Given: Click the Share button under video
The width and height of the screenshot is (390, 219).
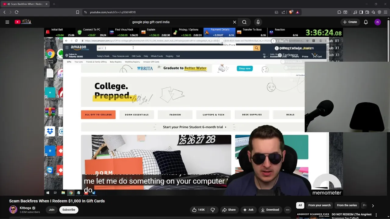Looking at the screenshot, I should click(x=229, y=210).
